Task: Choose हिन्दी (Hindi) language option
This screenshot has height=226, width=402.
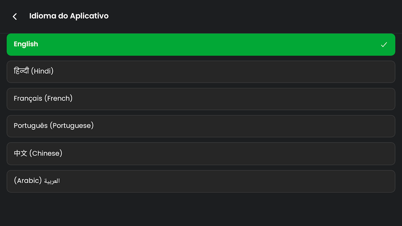Action: 201,72
